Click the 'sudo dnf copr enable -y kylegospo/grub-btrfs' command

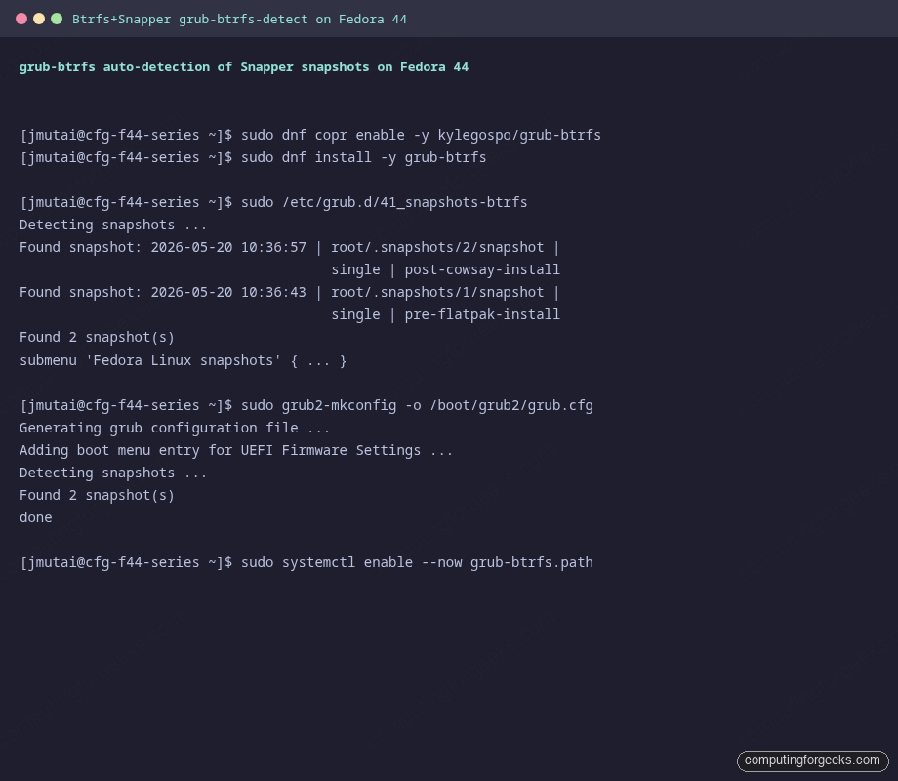coord(421,136)
